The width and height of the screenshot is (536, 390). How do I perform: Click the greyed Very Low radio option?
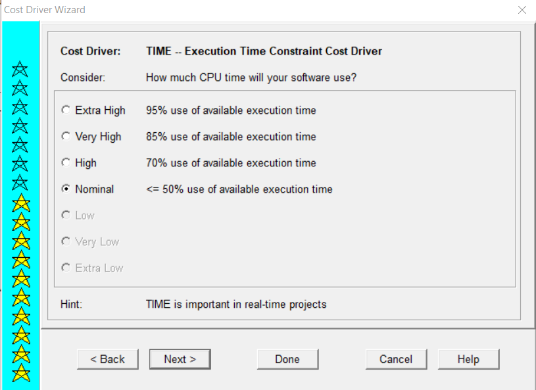click(66, 241)
